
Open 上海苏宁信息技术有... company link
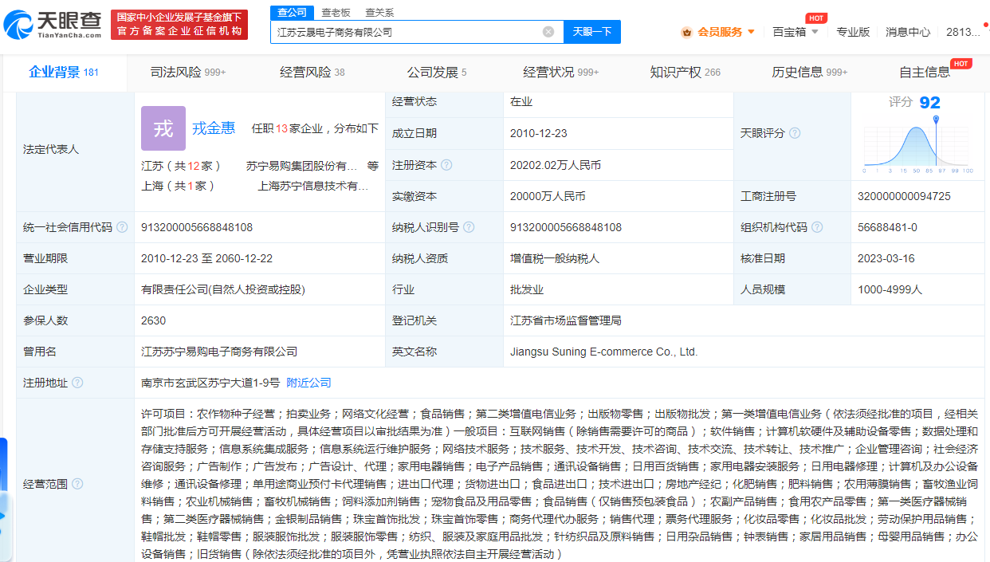point(313,186)
